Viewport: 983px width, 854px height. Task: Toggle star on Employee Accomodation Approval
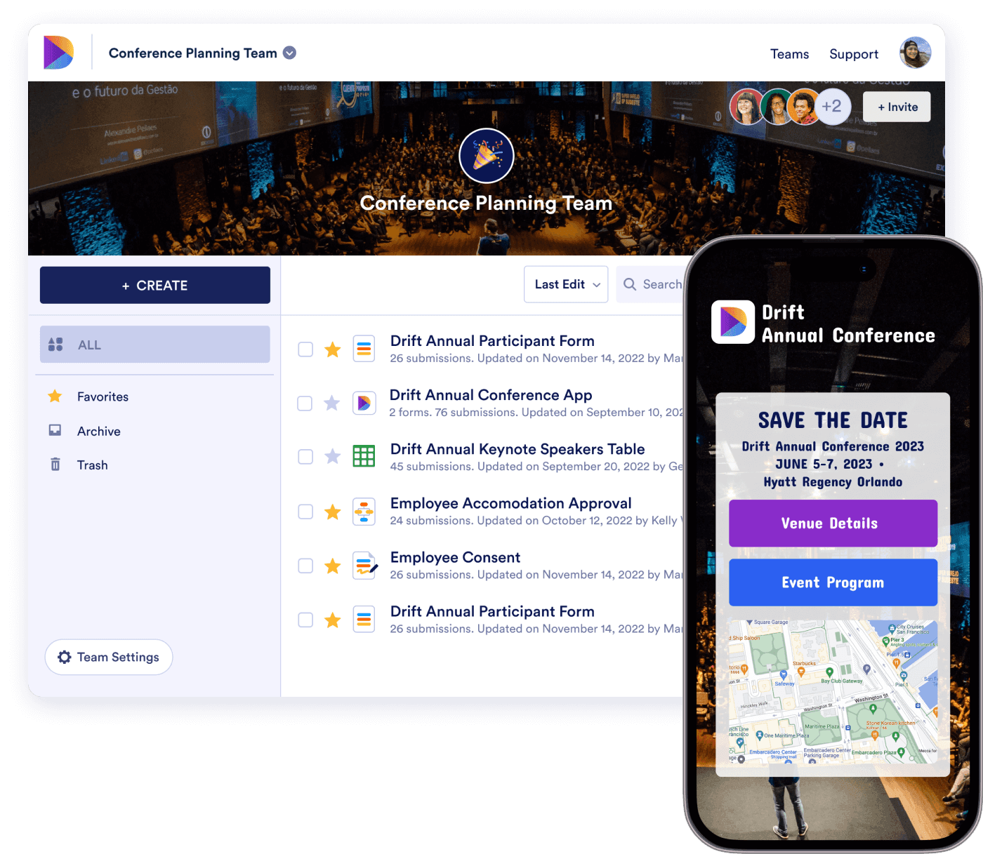point(333,512)
